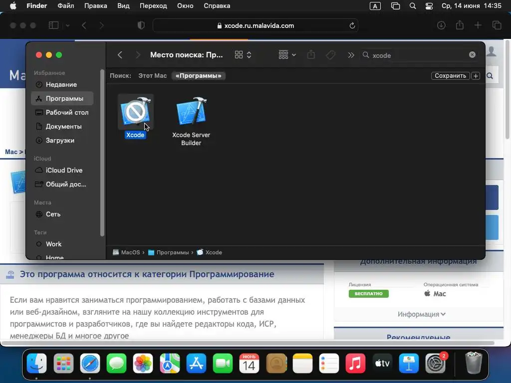Screen dimensions: 511x383
Task: Click Safari address bar xcode.ru.malavida.com
Action: pyautogui.click(x=255, y=25)
